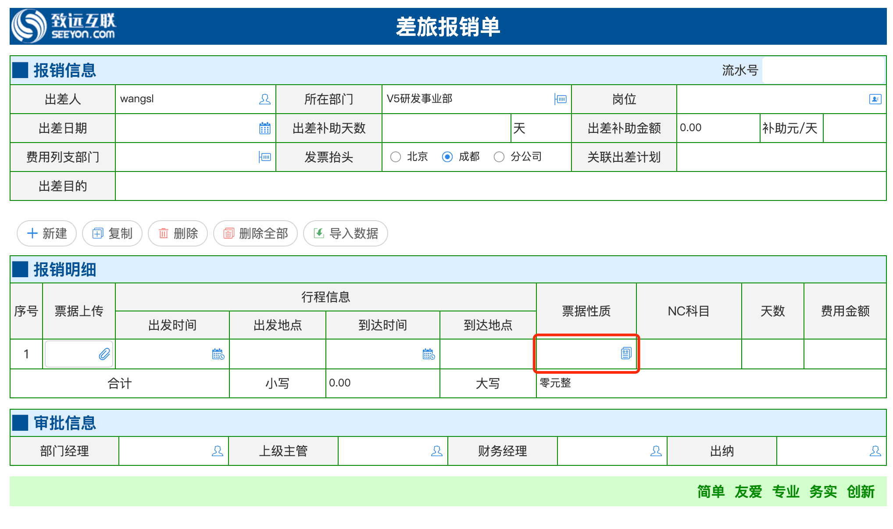This screenshot has width=893, height=529.
Task: Click the 删除全部 button
Action: (x=255, y=233)
